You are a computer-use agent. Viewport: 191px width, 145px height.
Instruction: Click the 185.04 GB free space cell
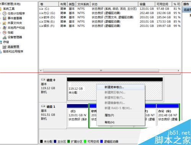click(x=163, y=18)
